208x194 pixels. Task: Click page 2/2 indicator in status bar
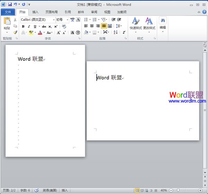point(9,190)
